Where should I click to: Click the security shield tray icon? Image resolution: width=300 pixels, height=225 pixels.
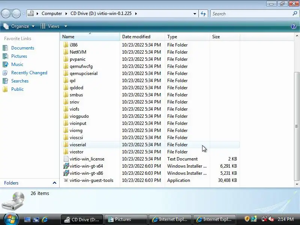tap(247, 219)
